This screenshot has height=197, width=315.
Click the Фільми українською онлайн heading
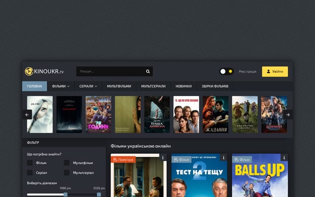click(141, 146)
